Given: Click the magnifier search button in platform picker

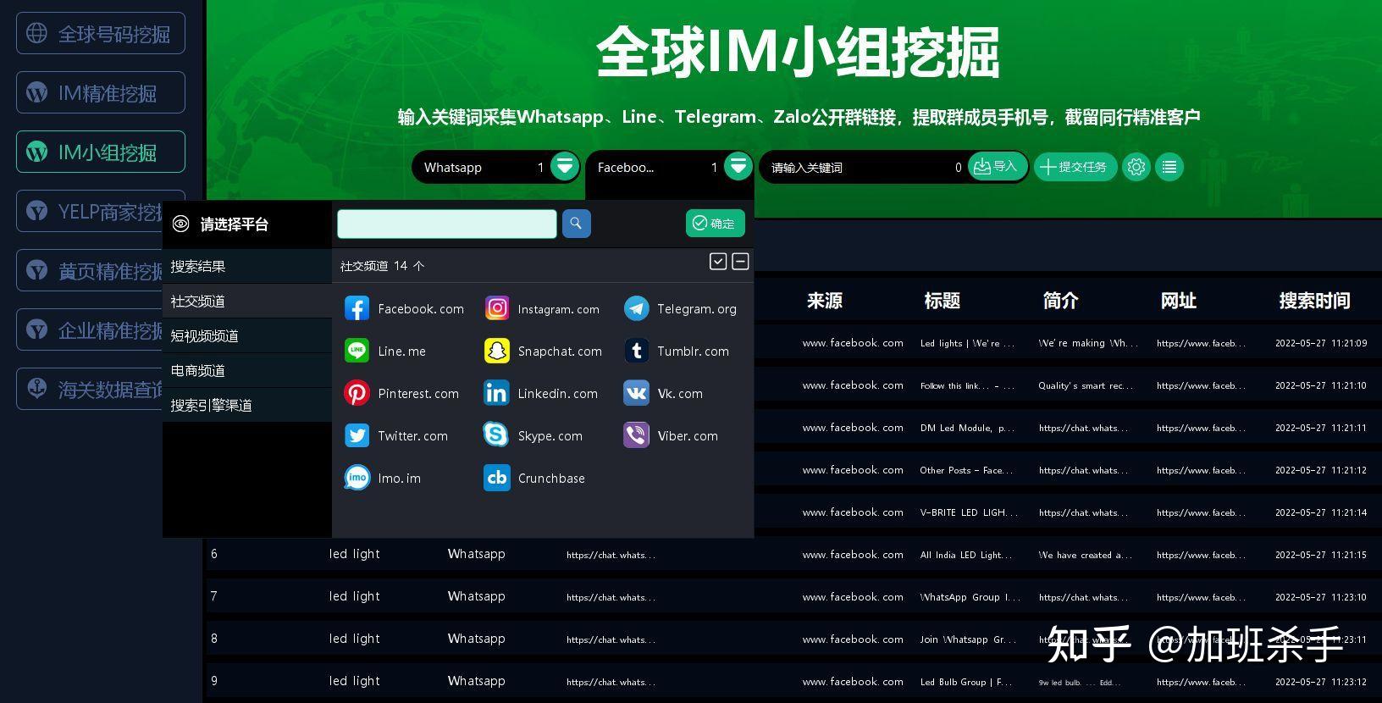Looking at the screenshot, I should pos(576,224).
